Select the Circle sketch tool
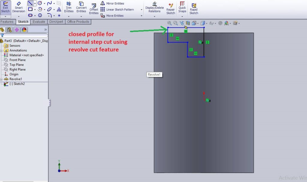 pos(40,3)
